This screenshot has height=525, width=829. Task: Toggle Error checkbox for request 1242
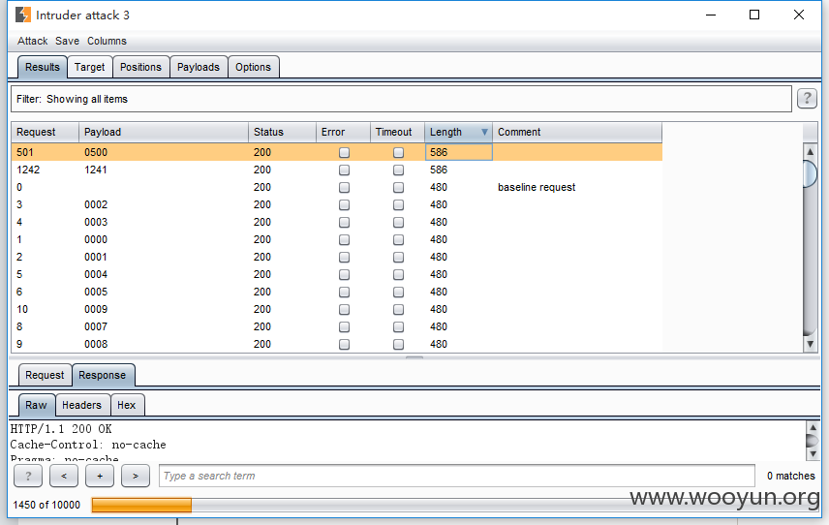click(x=344, y=170)
